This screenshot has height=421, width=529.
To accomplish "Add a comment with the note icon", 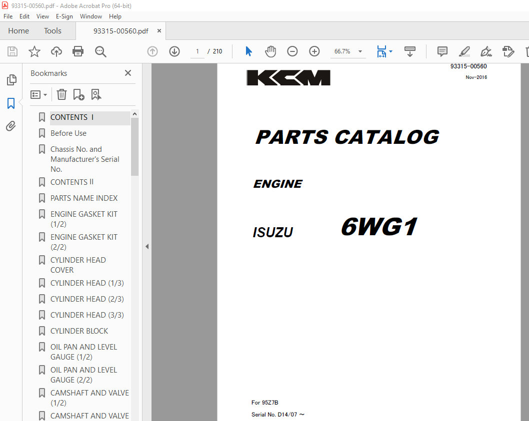I will [442, 51].
